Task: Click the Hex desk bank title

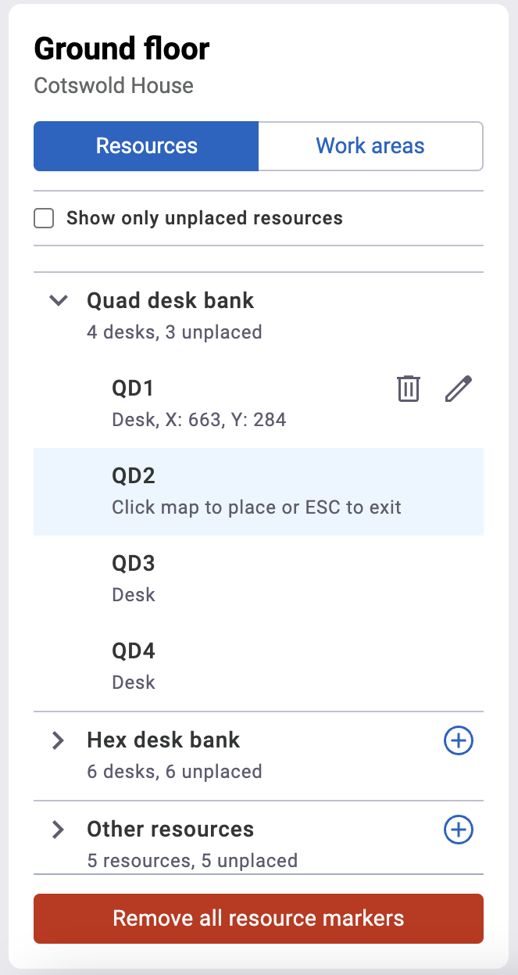Action: 163,740
